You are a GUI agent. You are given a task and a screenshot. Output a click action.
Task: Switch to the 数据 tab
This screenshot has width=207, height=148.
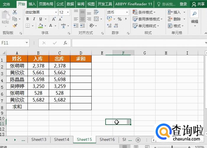(70, 4)
